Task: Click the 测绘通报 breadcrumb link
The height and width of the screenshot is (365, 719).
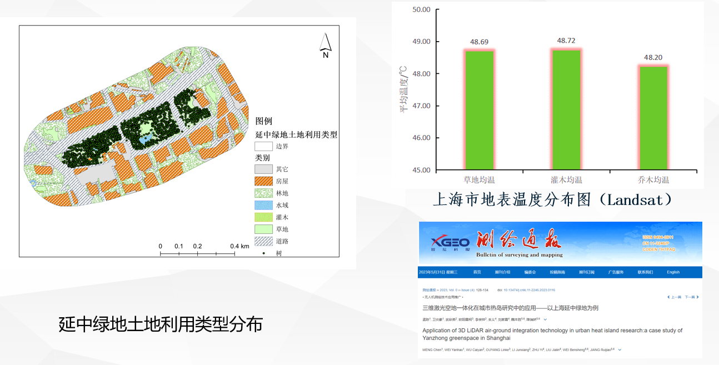Action: tap(430, 290)
